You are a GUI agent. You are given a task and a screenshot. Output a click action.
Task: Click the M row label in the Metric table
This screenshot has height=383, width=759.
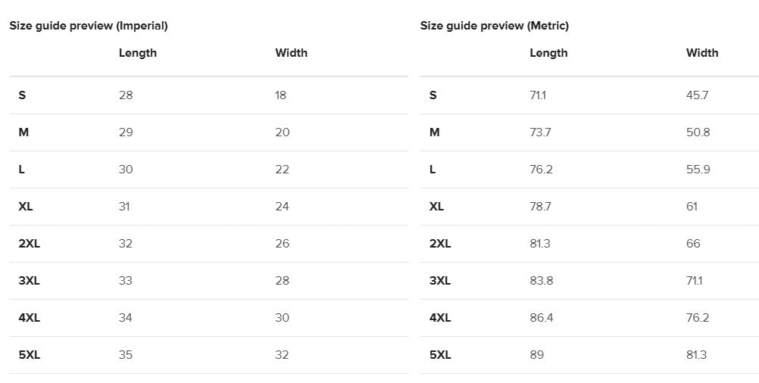pyautogui.click(x=434, y=132)
